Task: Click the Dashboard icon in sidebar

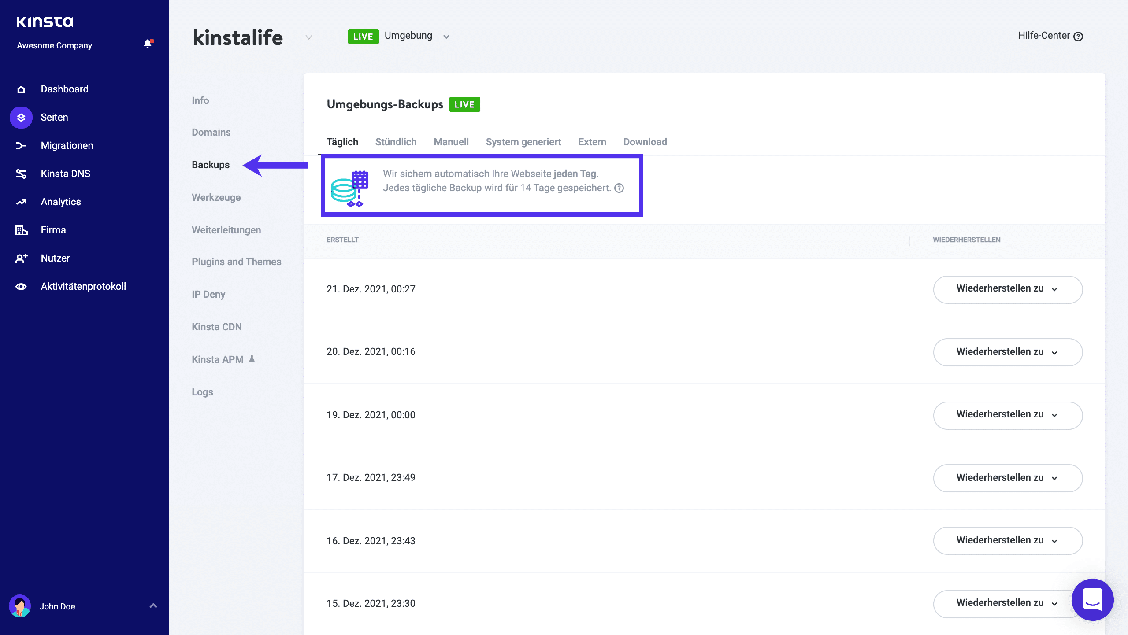Action: (x=21, y=89)
